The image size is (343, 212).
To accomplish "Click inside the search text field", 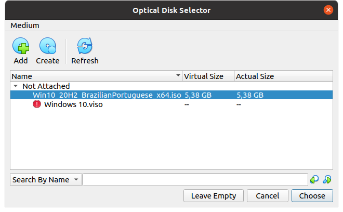I will 195,180.
